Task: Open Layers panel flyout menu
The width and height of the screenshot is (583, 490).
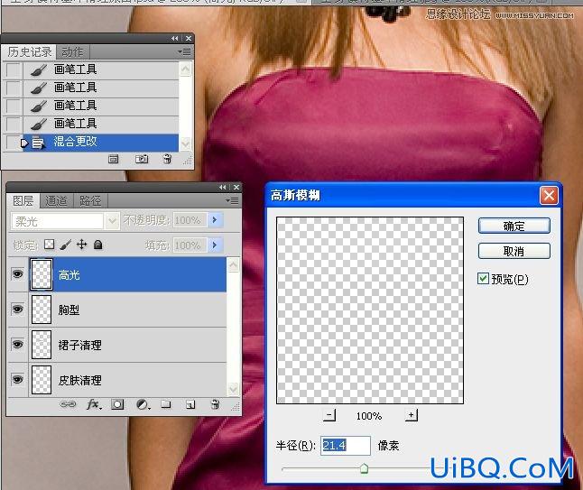Action: (232, 200)
